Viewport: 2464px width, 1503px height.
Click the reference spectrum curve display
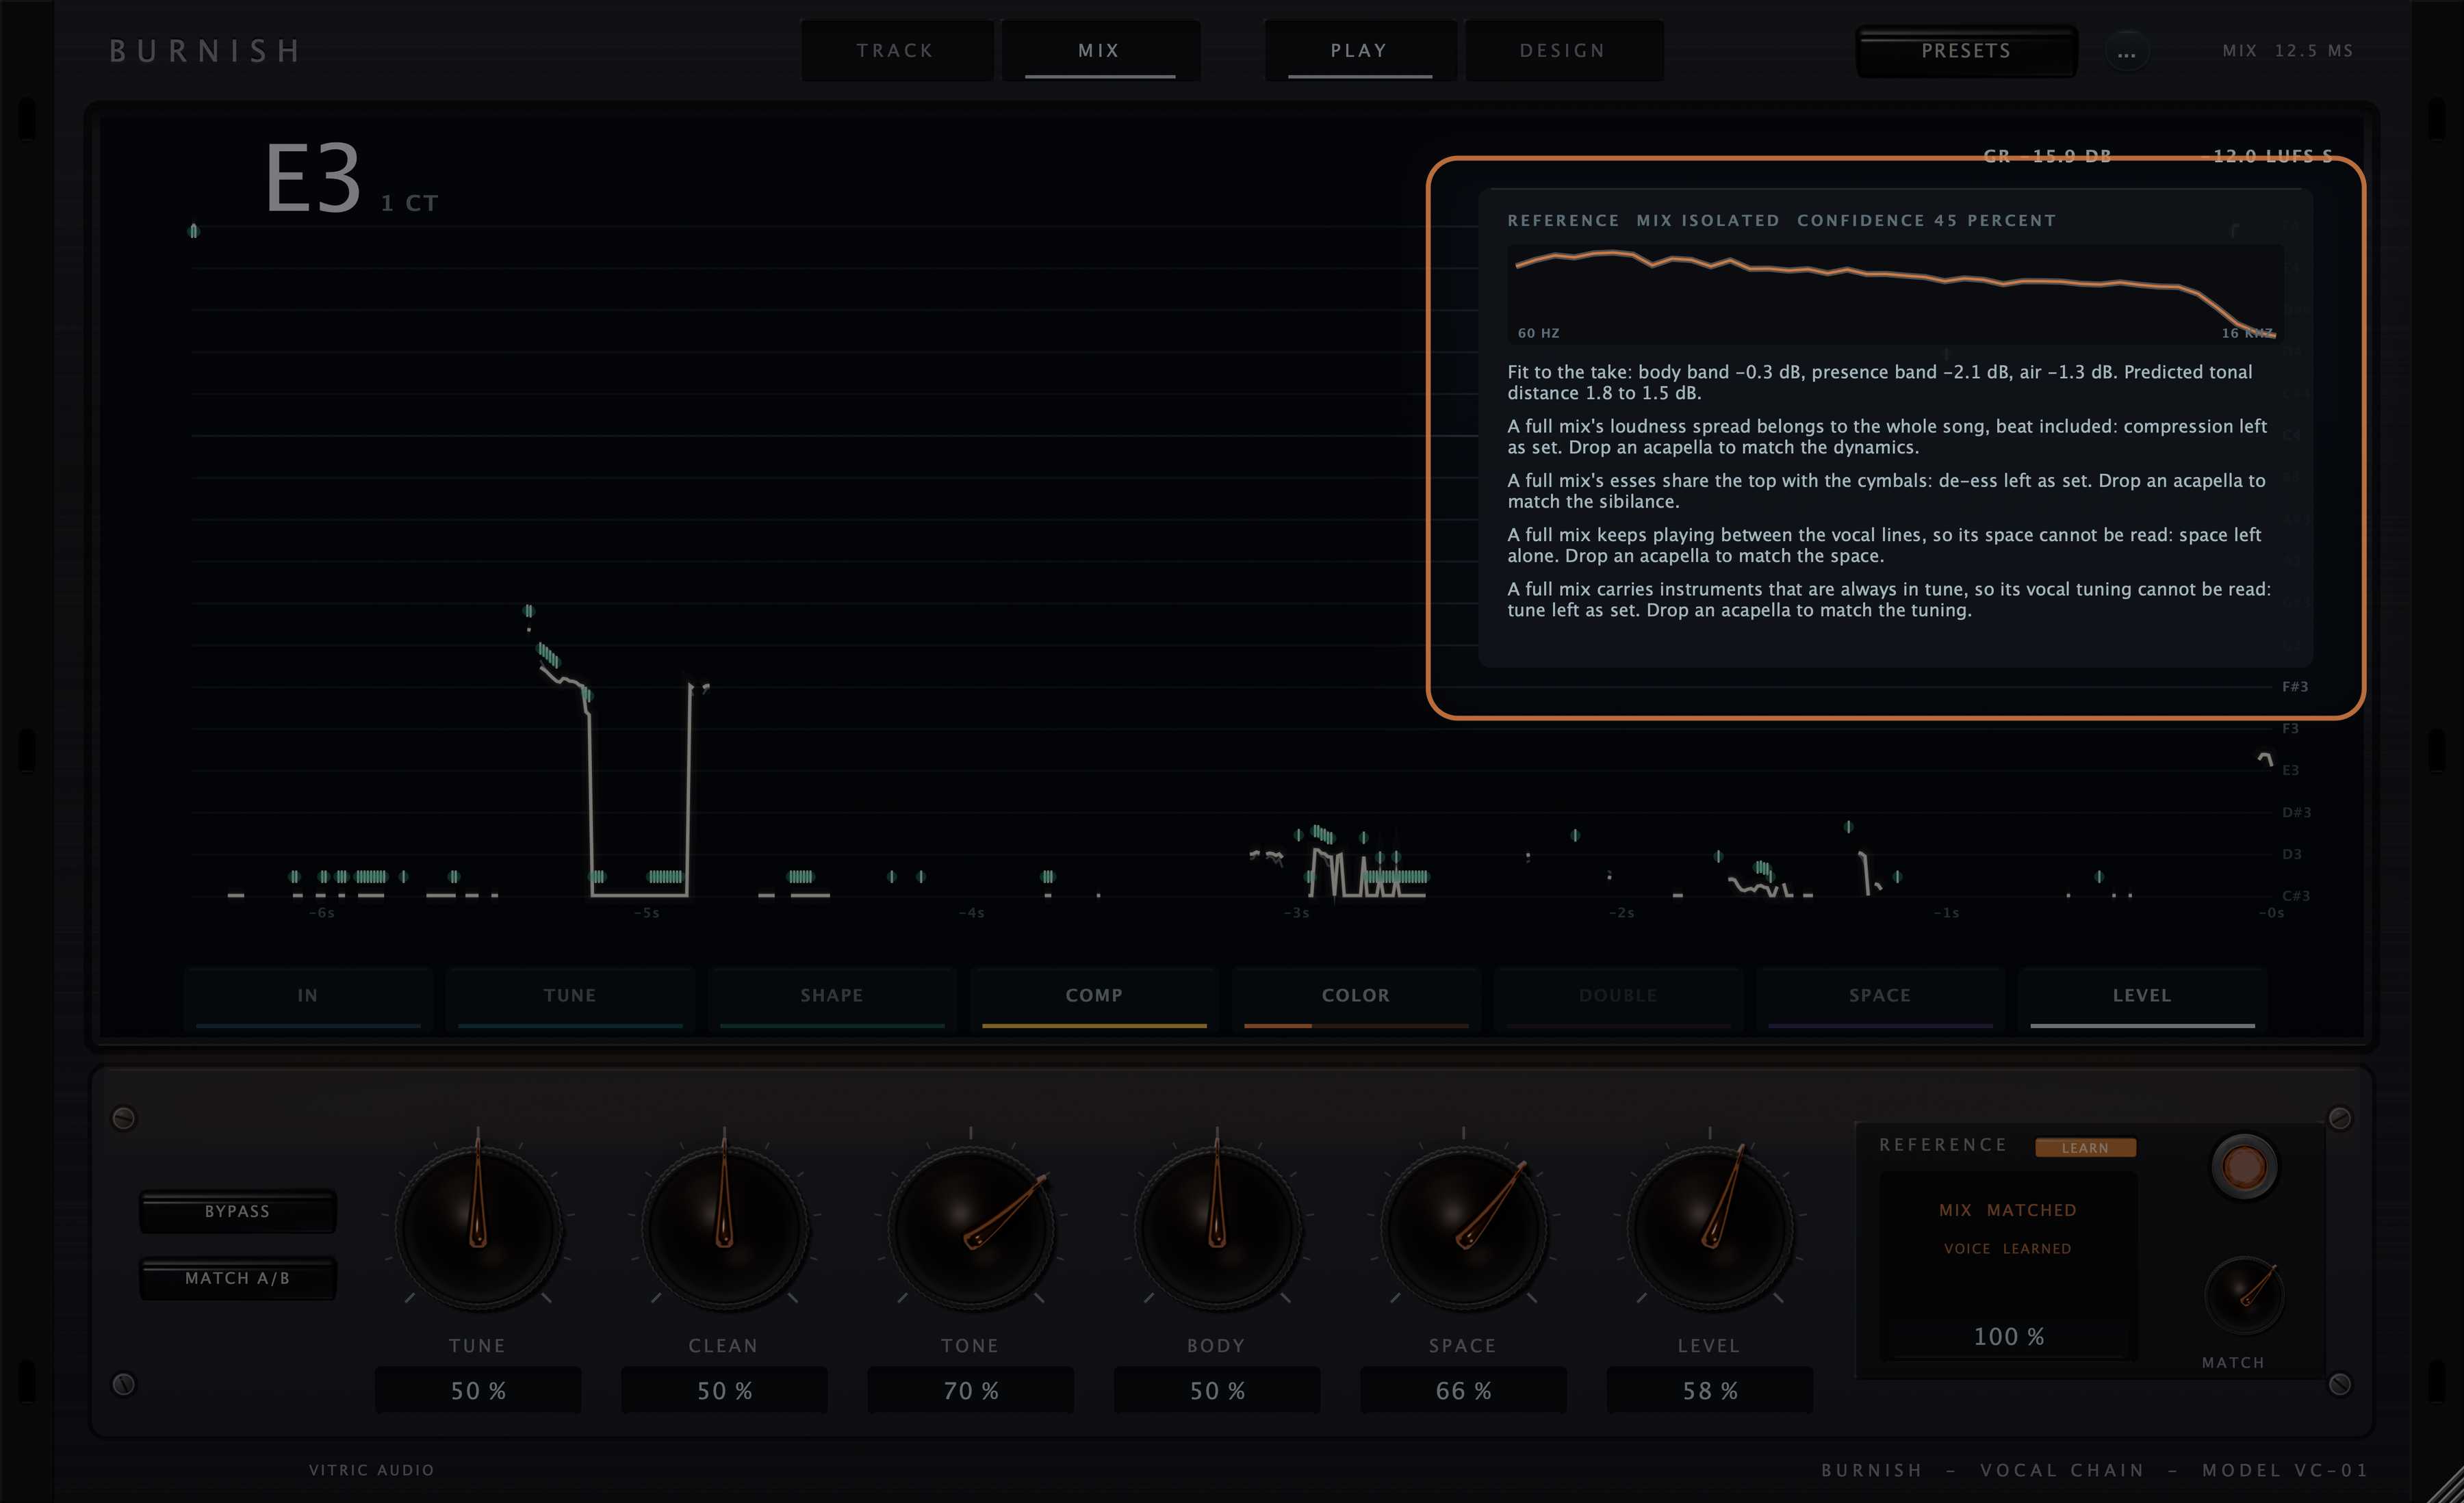1896,293
